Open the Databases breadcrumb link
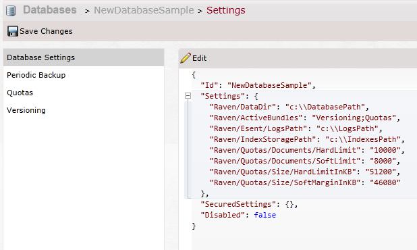 pyautogui.click(x=50, y=10)
